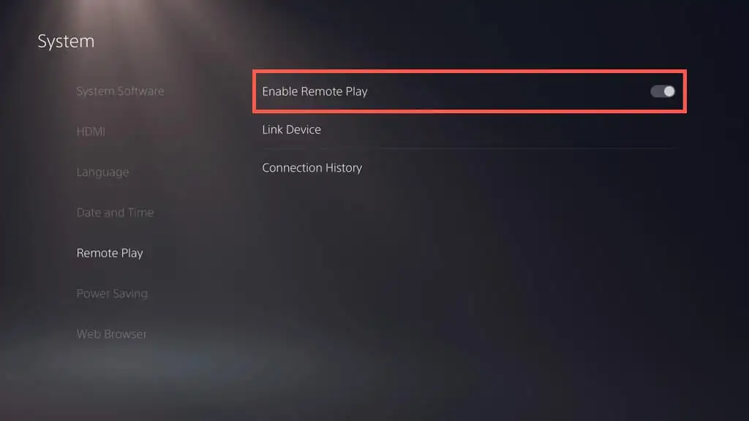Click inside the red-outlined Remote Play row

pyautogui.click(x=470, y=91)
